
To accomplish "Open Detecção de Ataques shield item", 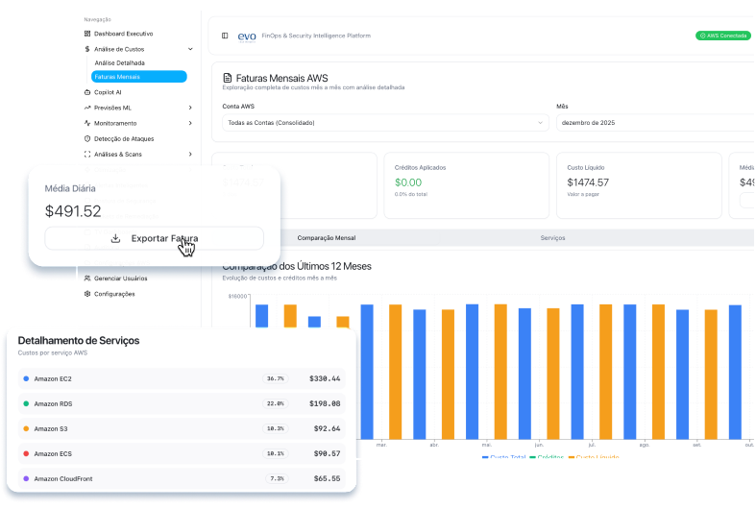I will tap(87, 138).
